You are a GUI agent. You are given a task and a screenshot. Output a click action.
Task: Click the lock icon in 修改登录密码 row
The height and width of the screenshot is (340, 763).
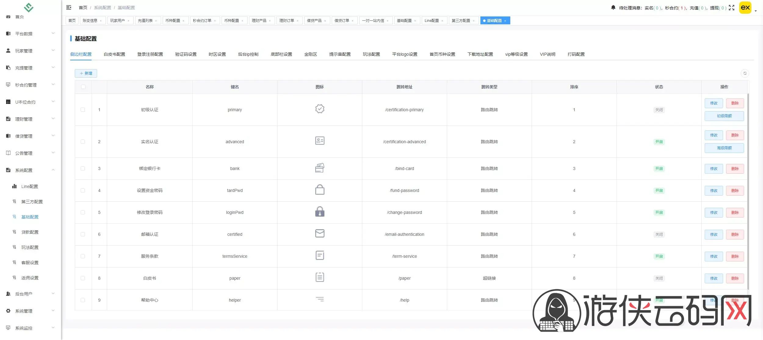320,212
